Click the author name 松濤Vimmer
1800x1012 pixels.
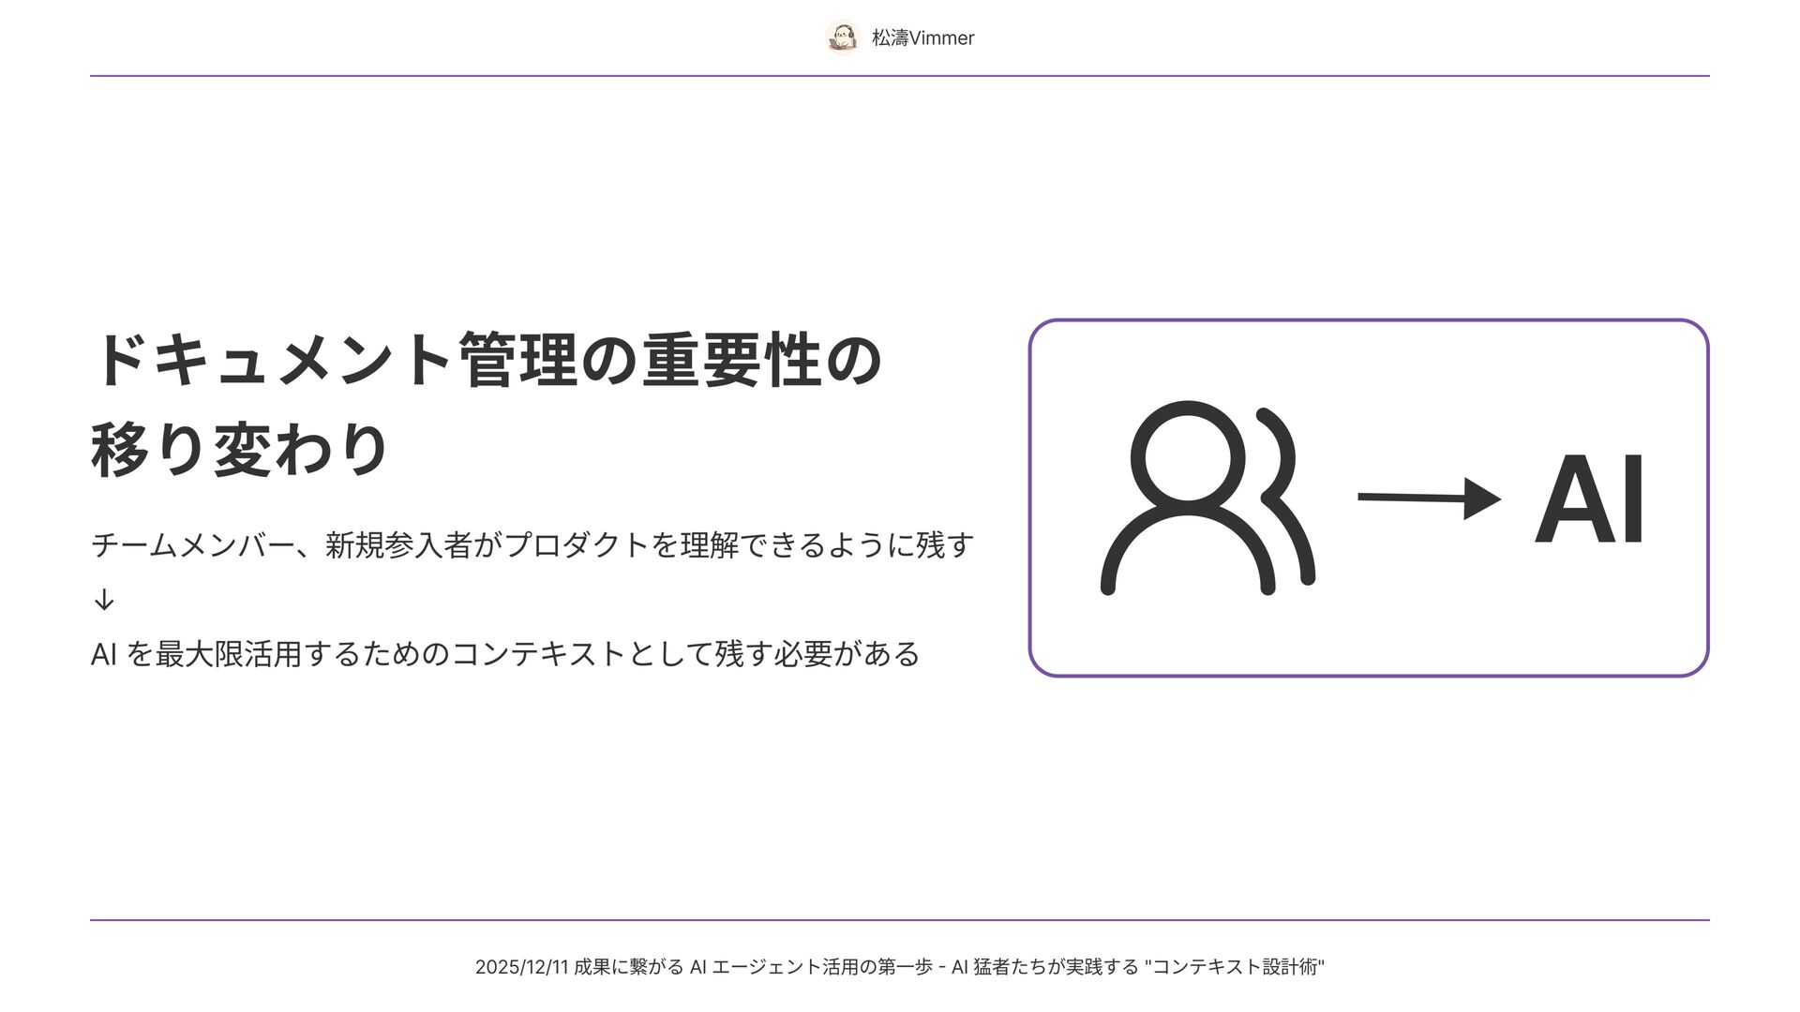point(922,38)
